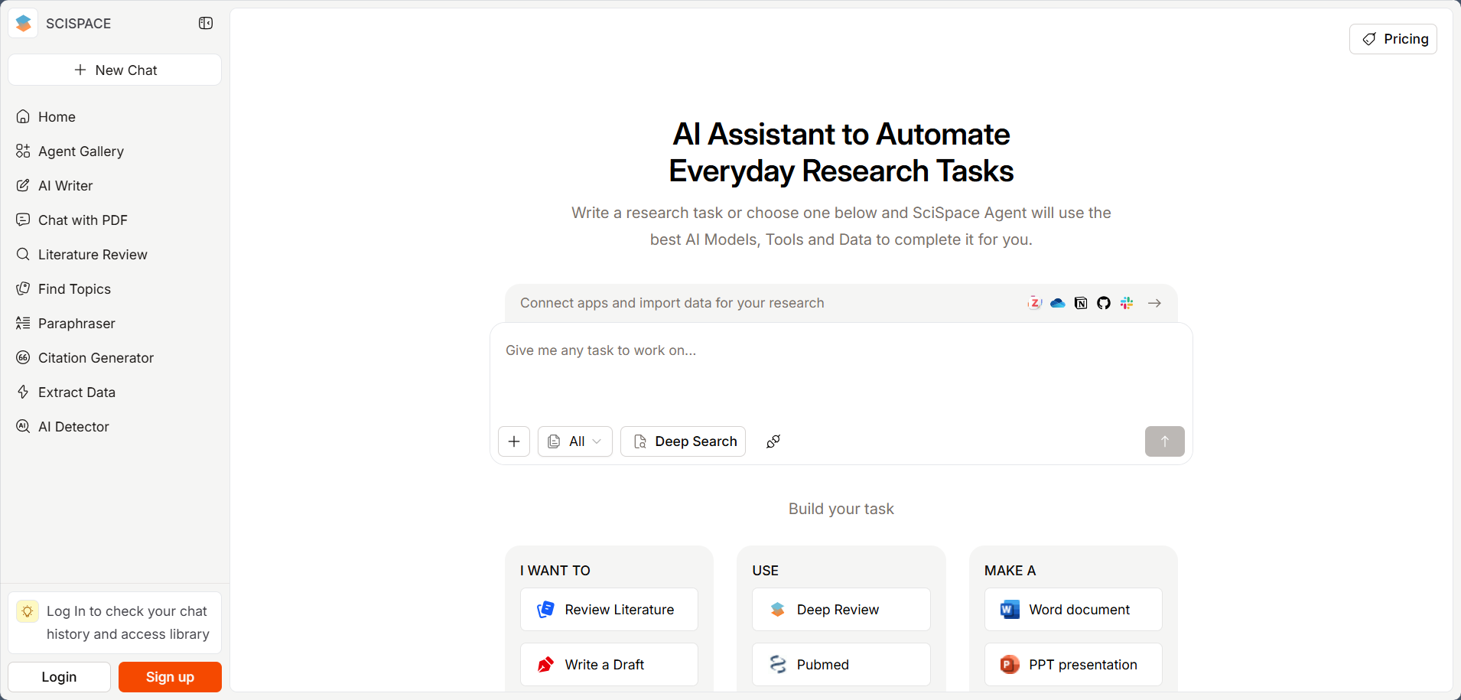Screen dimensions: 1461x700
Task: Click the Connect apps and import data bar
Action: pyautogui.click(x=841, y=303)
